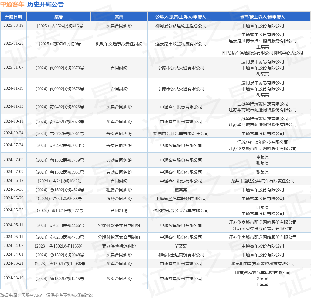The width and height of the screenshot is (311, 298).
Task: Select date cell 2024-05-30
Action: 13,189
